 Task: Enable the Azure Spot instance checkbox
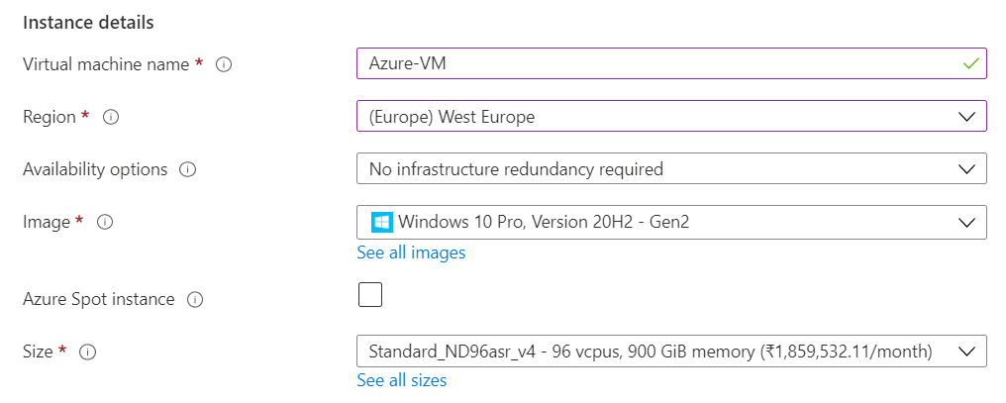(x=370, y=295)
